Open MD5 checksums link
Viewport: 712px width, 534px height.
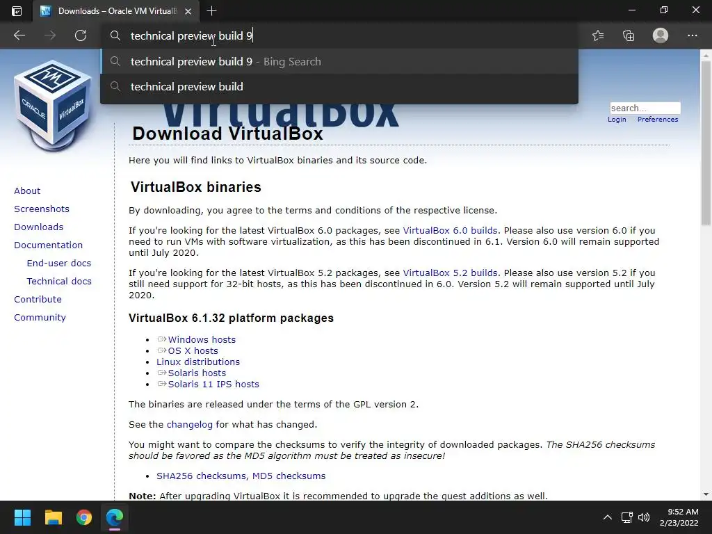coord(289,476)
